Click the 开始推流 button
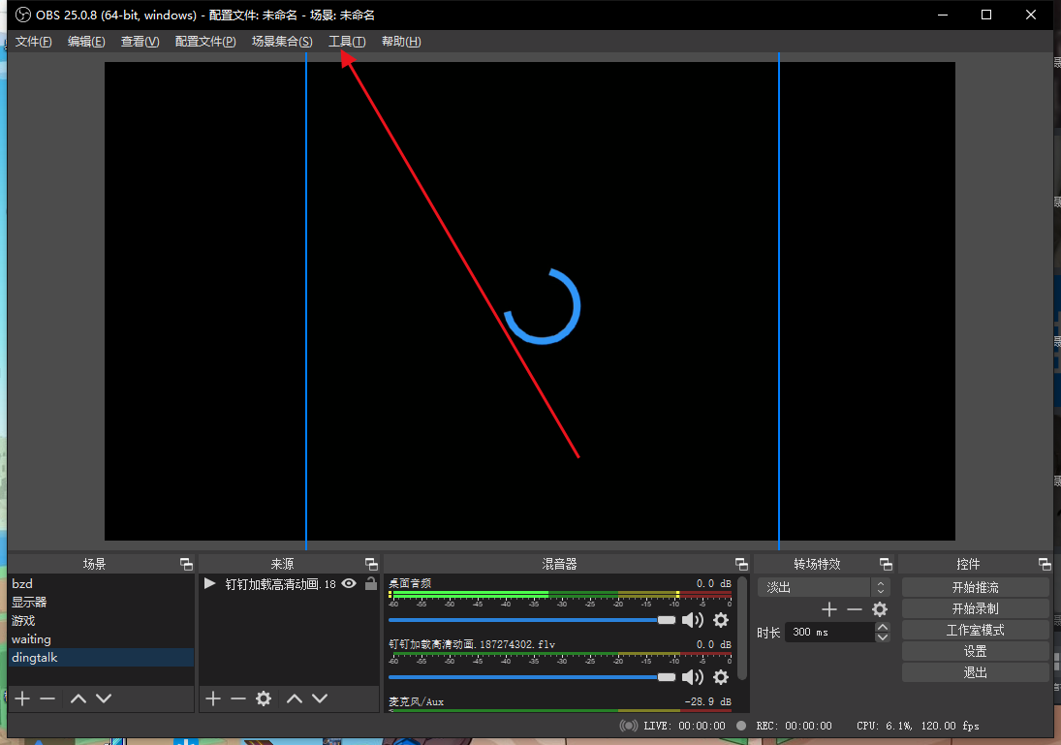Viewport: 1061px width, 745px height. (x=975, y=587)
